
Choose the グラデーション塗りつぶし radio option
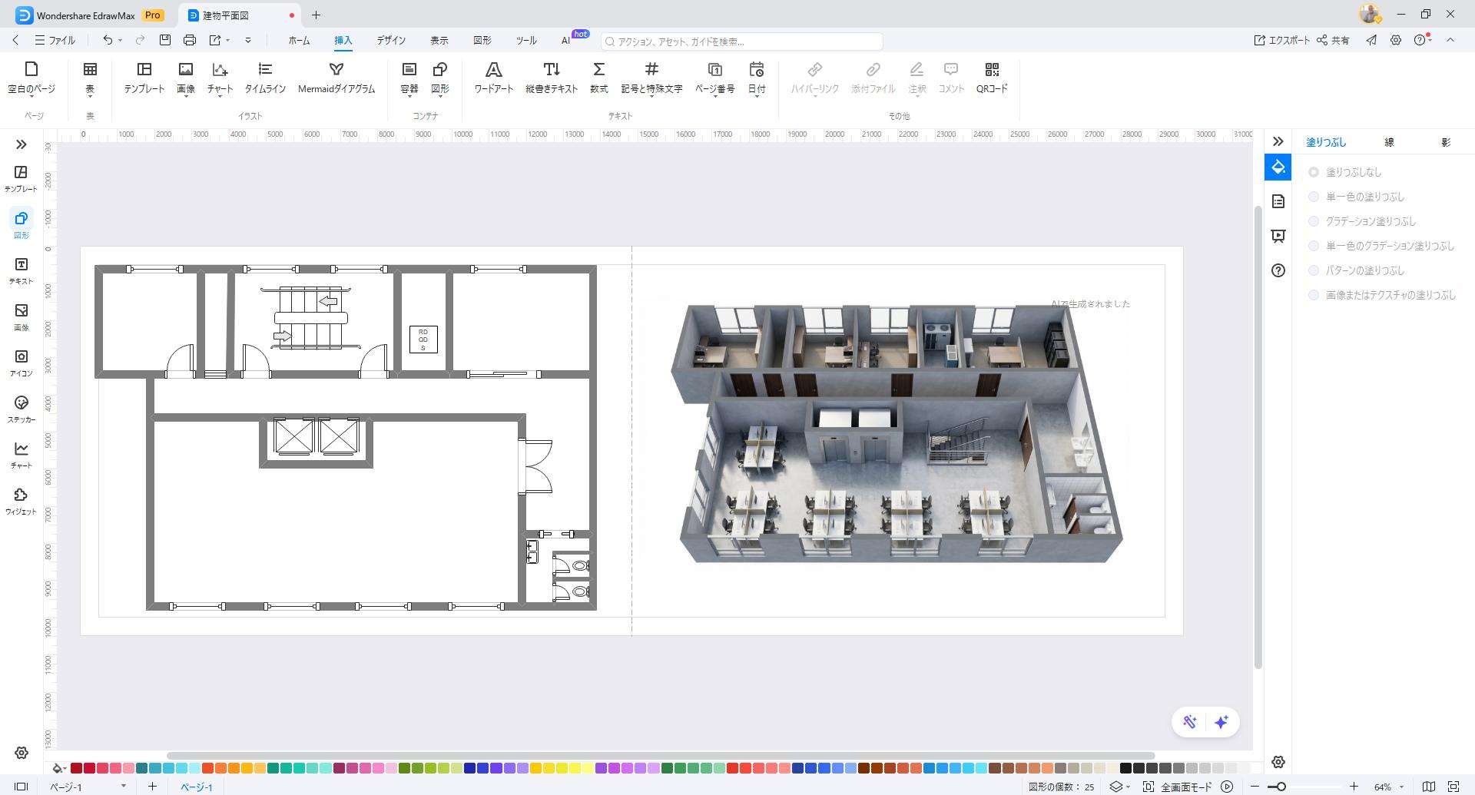(1314, 222)
